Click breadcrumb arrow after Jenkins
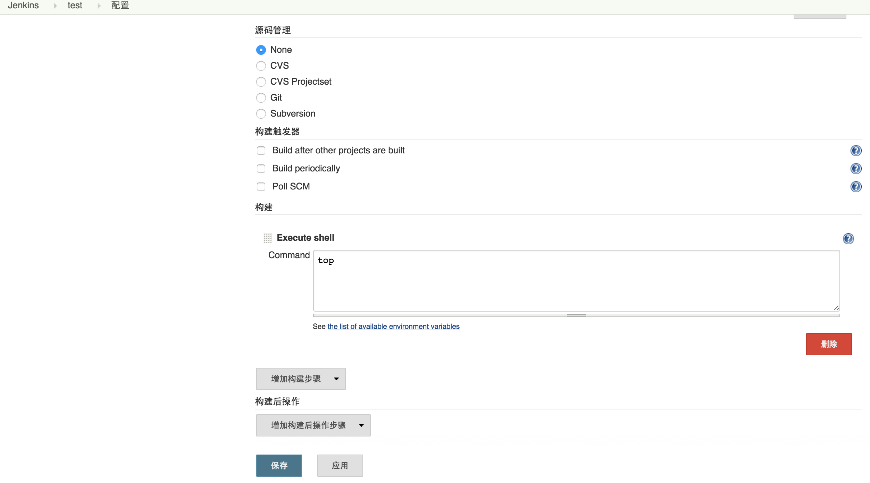Image resolution: width=870 pixels, height=483 pixels. 55,6
